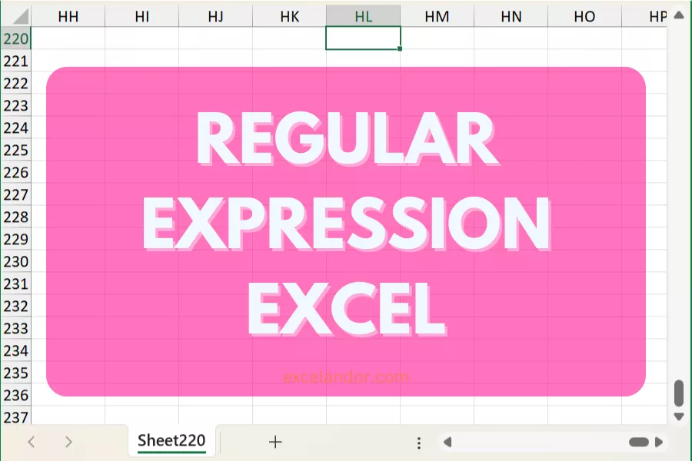Click the horizontal scrollbar thumb
This screenshot has width=692, height=461.
pos(639,442)
